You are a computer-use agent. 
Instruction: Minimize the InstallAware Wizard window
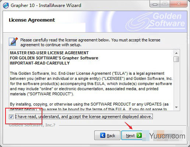tap(155, 4)
